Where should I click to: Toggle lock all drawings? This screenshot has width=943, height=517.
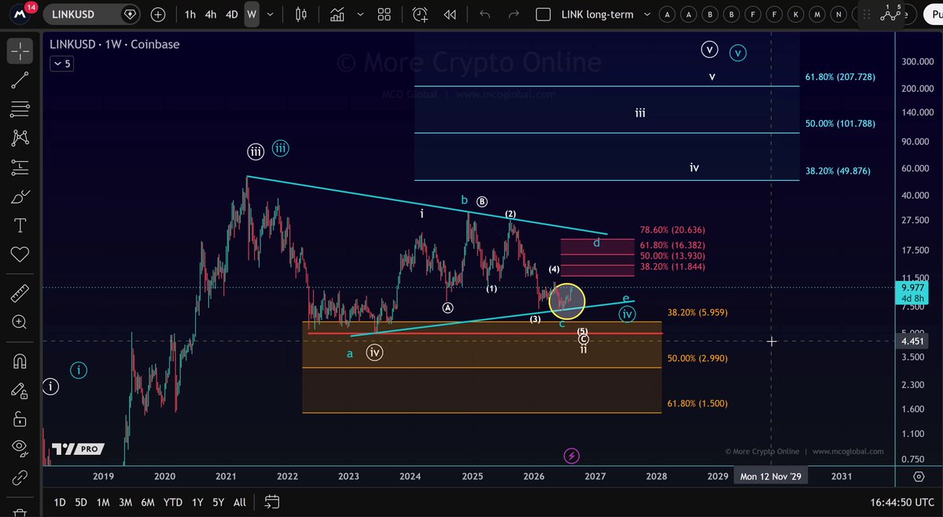[20, 419]
